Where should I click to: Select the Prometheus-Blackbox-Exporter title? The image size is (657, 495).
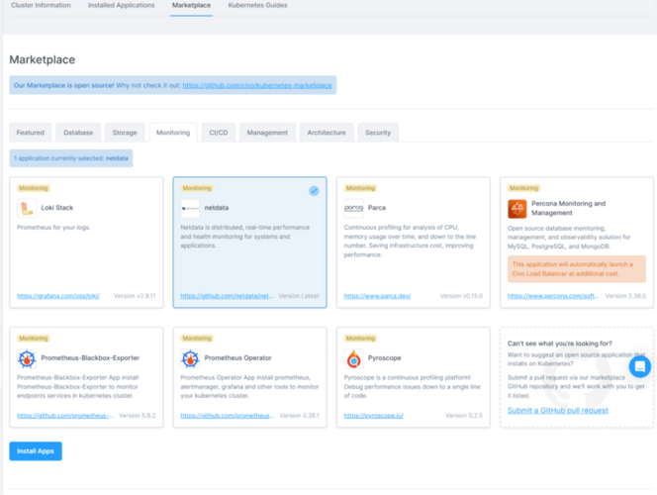click(90, 358)
